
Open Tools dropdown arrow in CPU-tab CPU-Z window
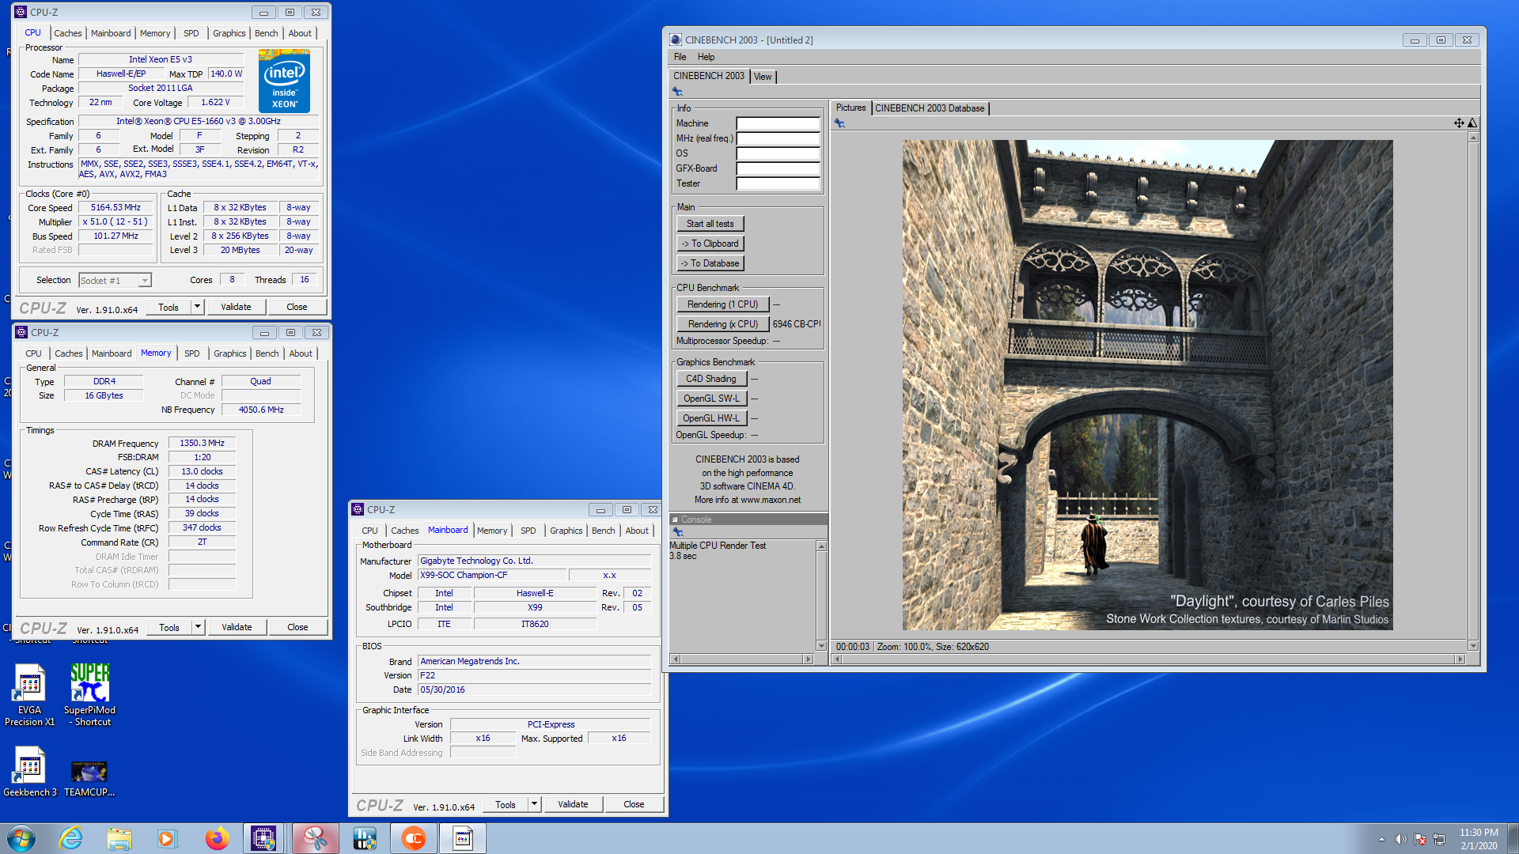pos(197,307)
